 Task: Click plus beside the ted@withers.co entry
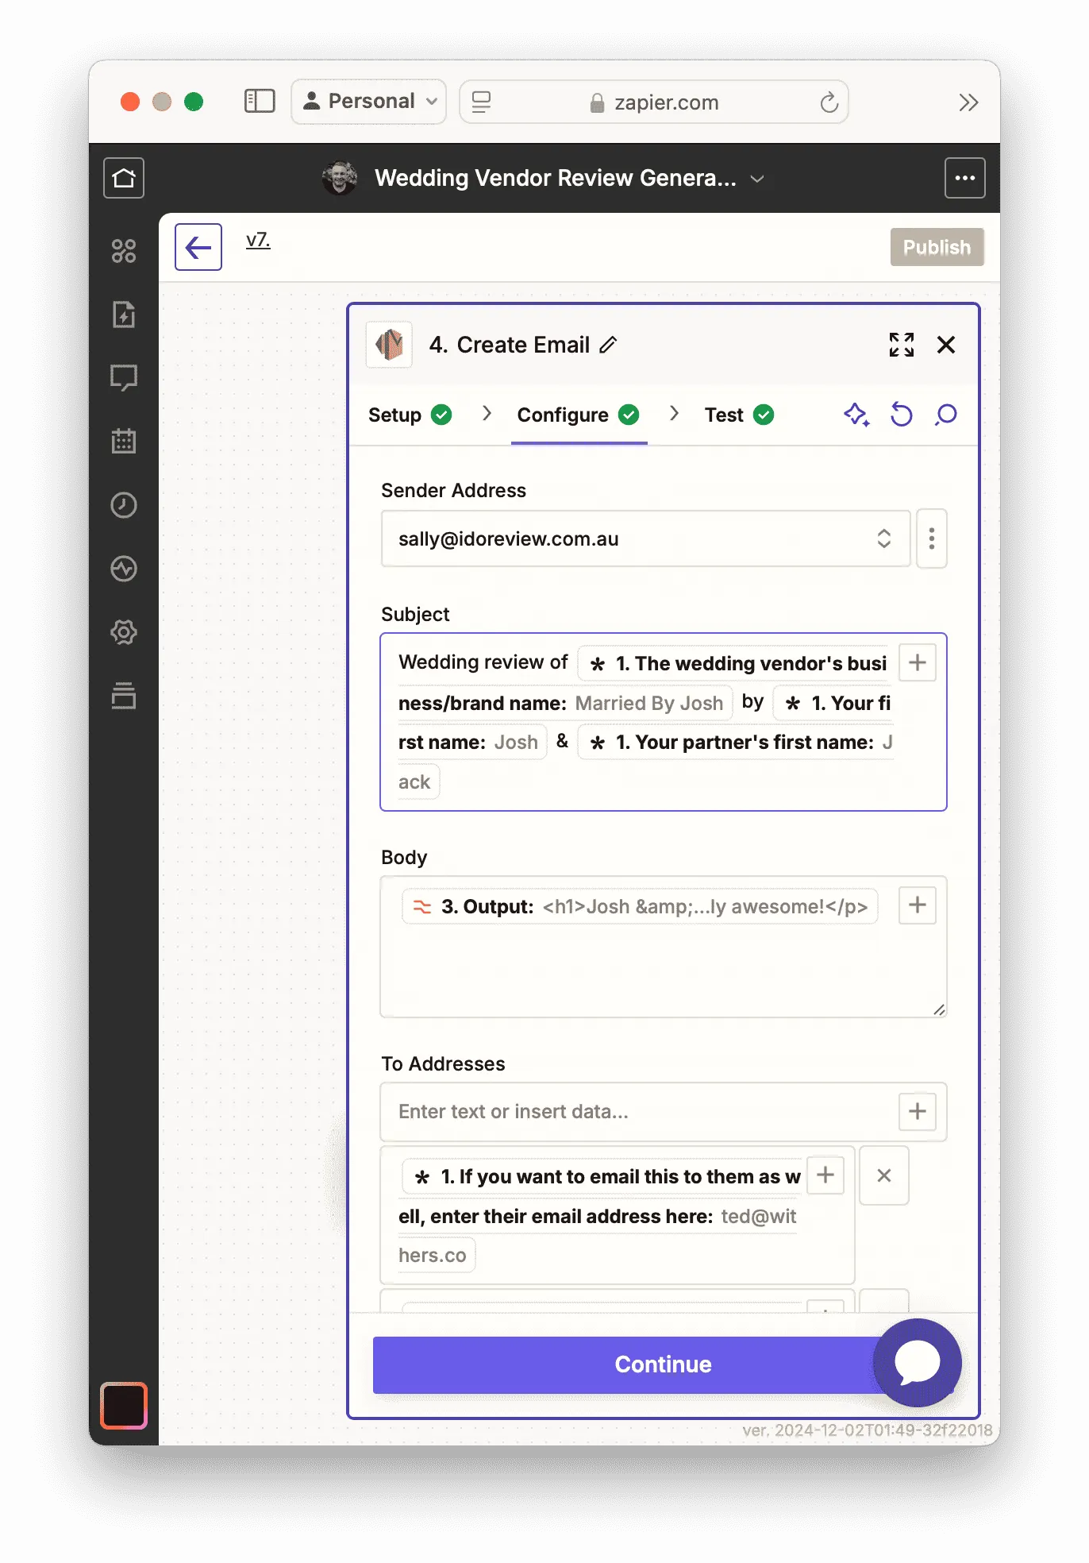(825, 1175)
